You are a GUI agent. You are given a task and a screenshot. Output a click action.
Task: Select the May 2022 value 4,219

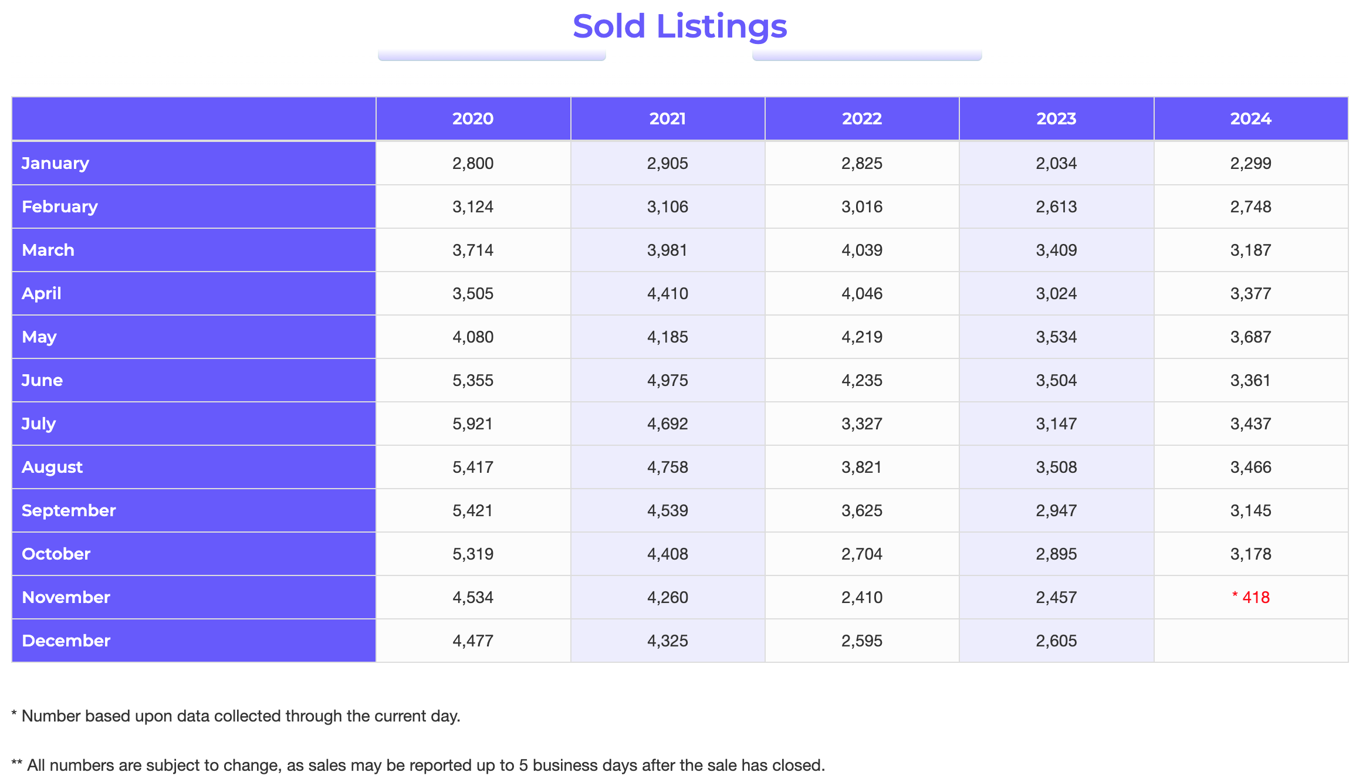pos(862,337)
